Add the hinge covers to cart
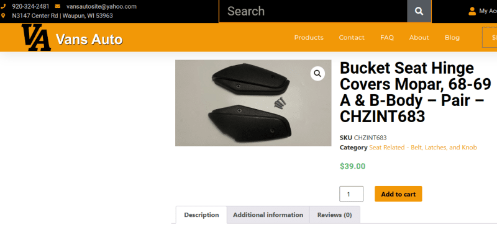 click(398, 194)
